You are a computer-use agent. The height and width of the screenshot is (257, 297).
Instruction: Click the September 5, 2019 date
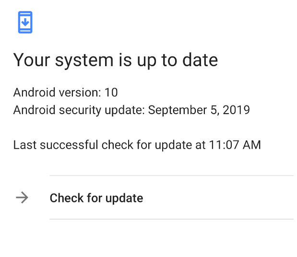coord(199,110)
